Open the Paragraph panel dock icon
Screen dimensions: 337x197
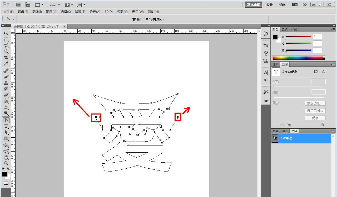(x=266, y=80)
